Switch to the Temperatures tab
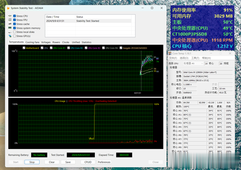This screenshot has height=170, width=241. [x=16, y=42]
